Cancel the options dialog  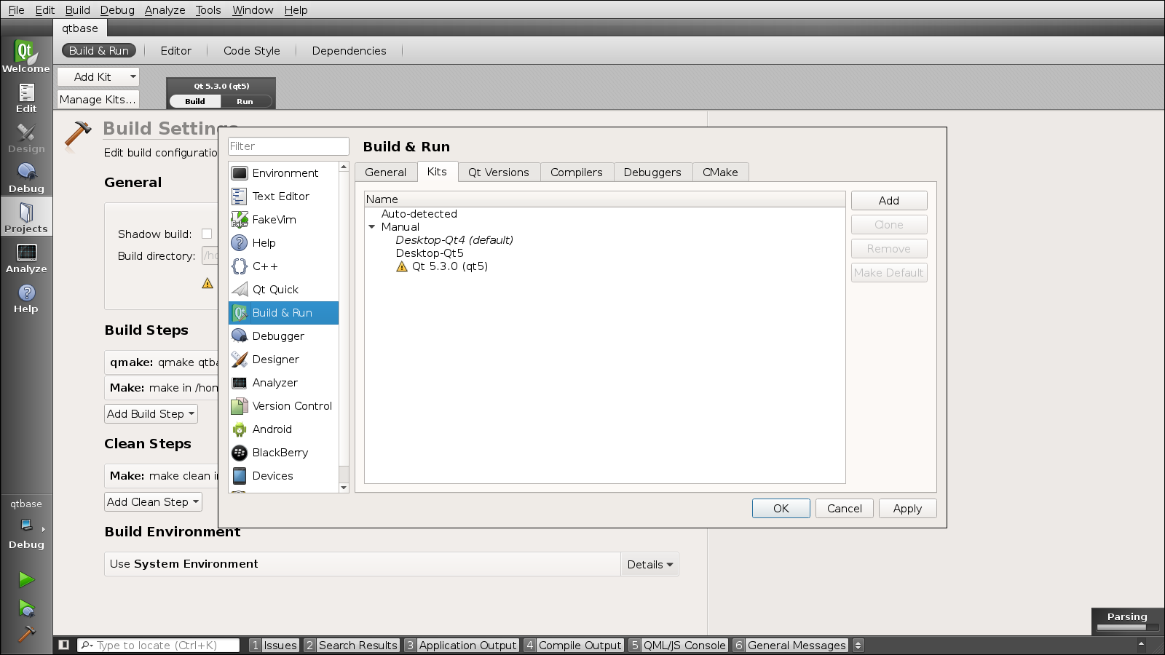[845, 508]
